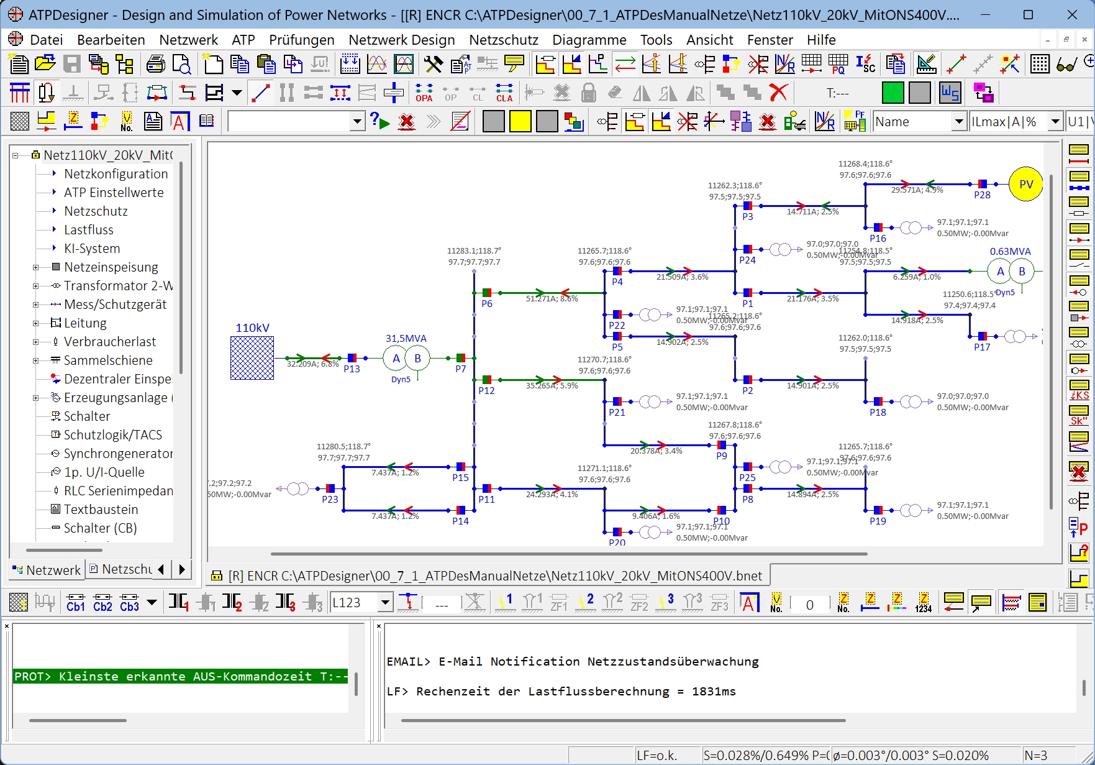Screen dimensions: 1095x765
Task: Toggle circuit breaker Cb3
Action: coord(129,602)
